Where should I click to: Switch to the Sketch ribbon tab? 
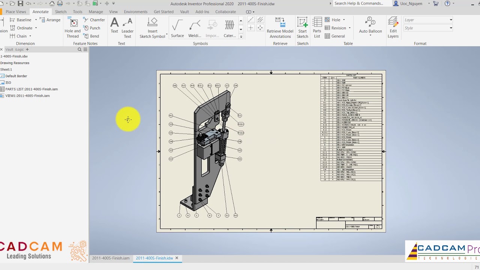click(x=61, y=12)
